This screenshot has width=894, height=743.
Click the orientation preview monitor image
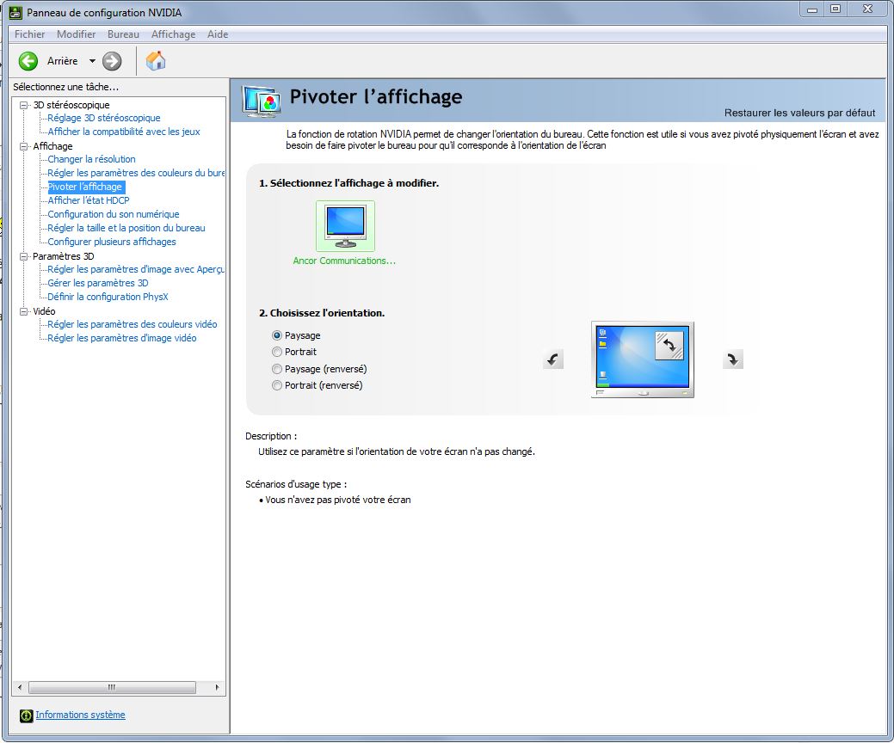point(643,359)
